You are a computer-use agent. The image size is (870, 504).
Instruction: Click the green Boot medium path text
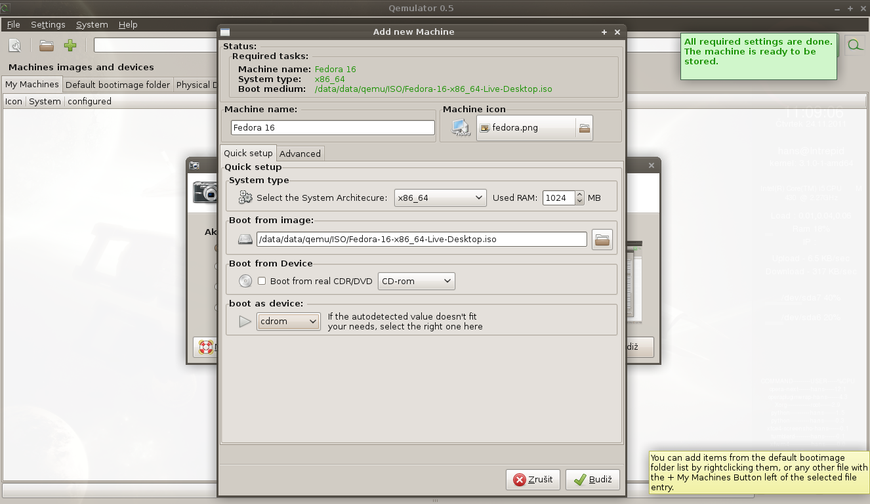[x=434, y=89]
